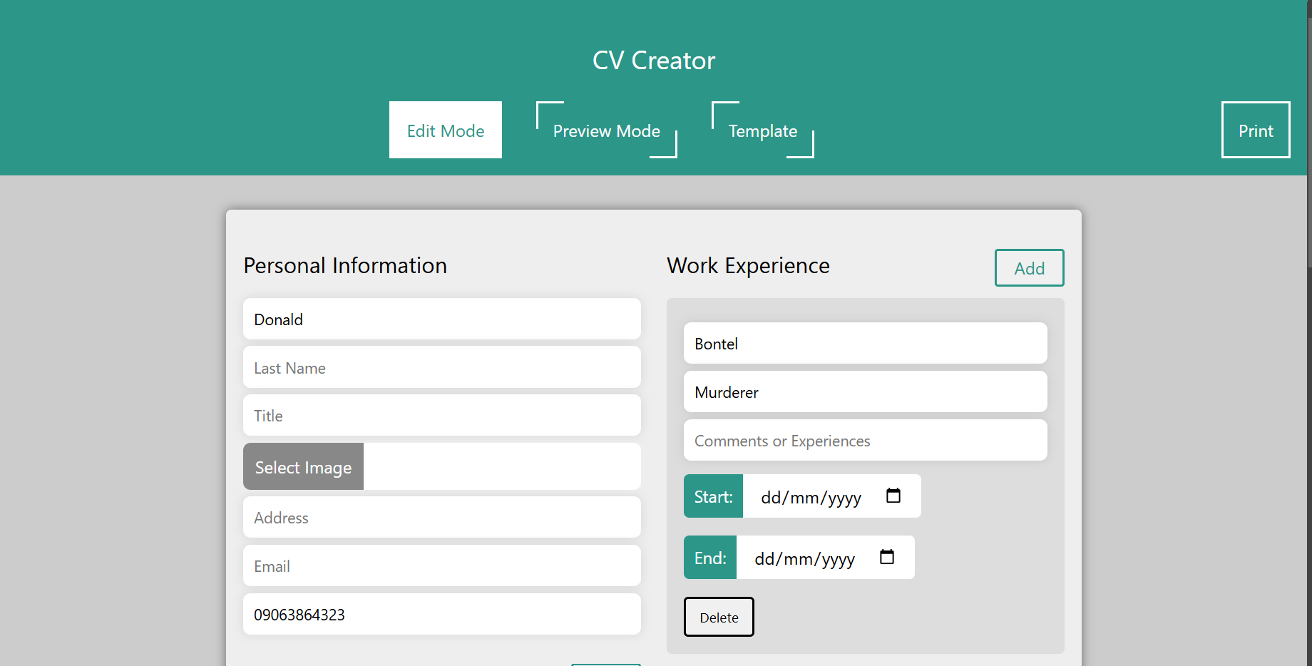Image resolution: width=1312 pixels, height=666 pixels.
Task: Focus the company field containing Bontel
Action: pyautogui.click(x=866, y=343)
